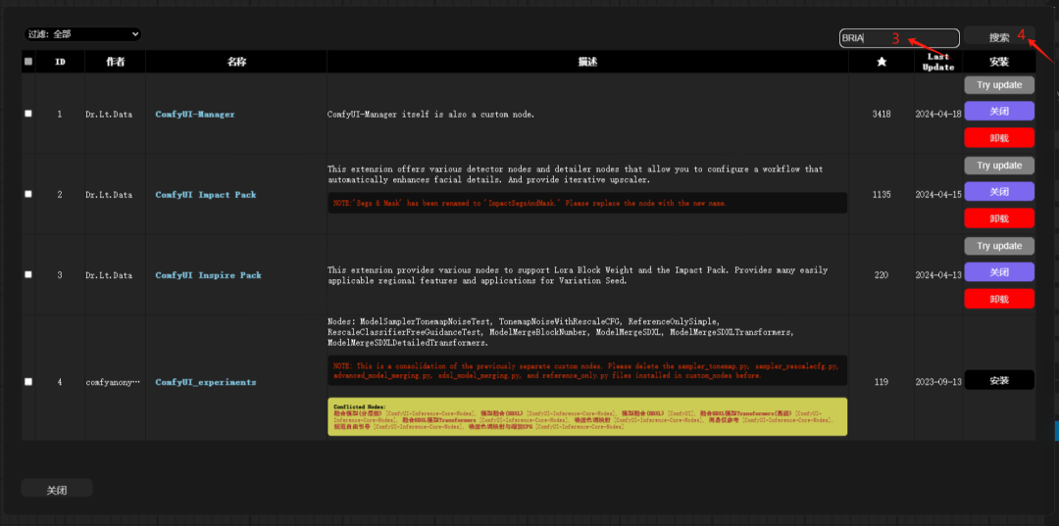Click star count 1135

(882, 194)
